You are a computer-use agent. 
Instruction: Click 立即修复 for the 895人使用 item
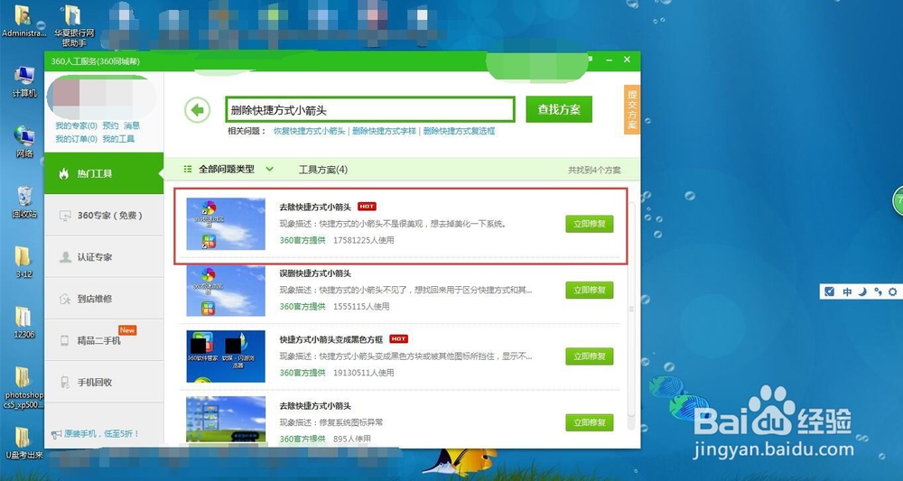pos(589,422)
